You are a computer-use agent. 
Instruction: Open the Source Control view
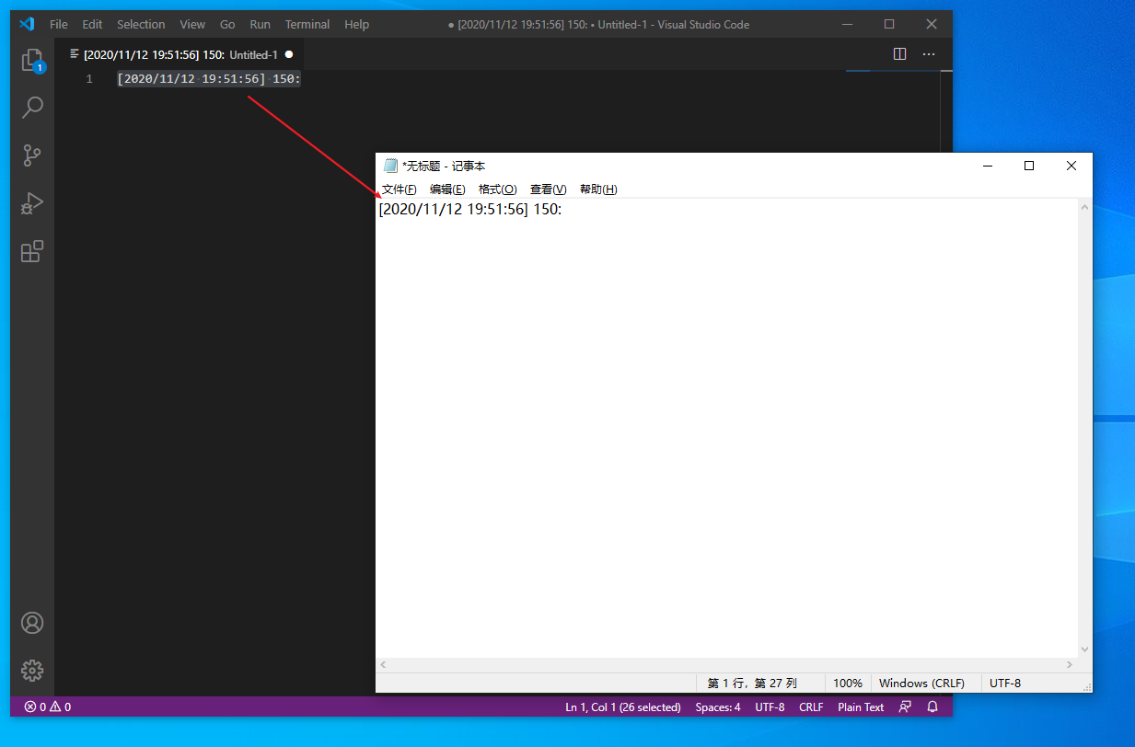click(32, 155)
